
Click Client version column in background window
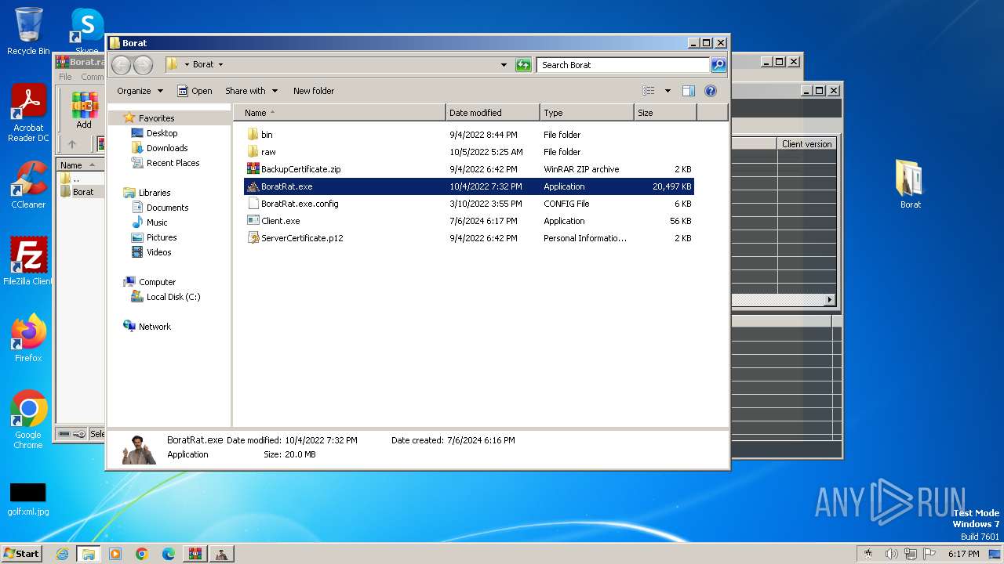click(806, 144)
